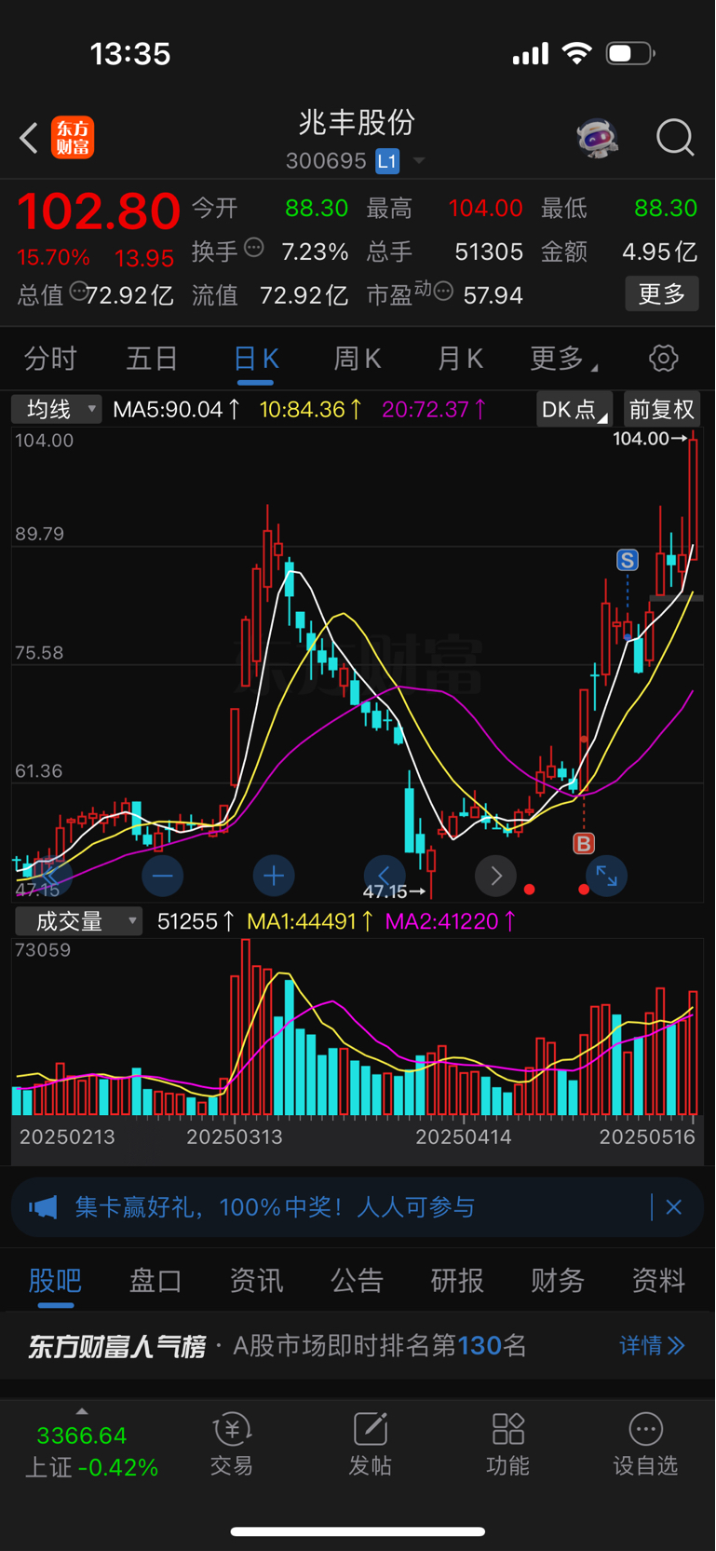Open more quote details via 更多 button
Viewport: 716px width, 1551px height.
coord(662,294)
